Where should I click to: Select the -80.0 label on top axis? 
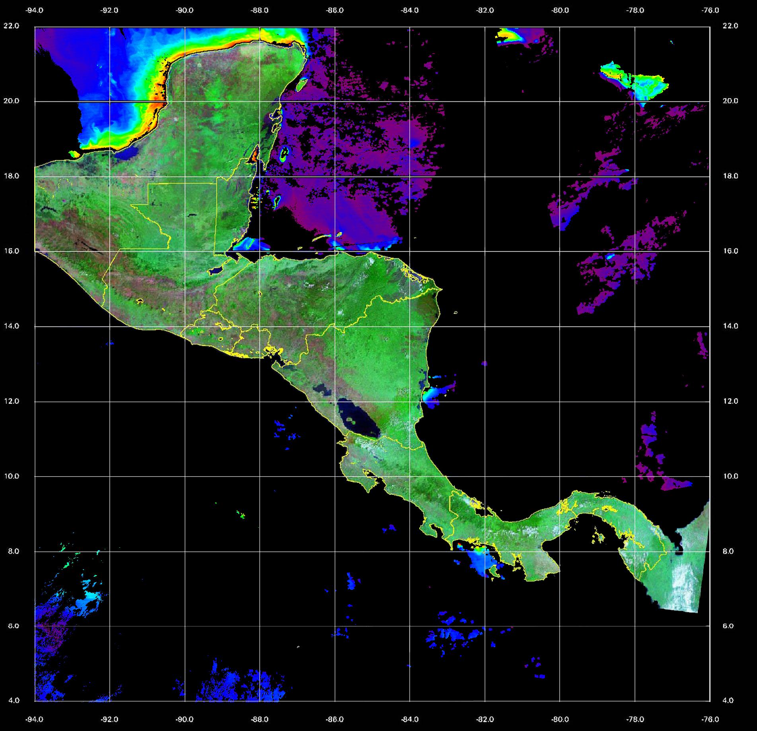(x=560, y=11)
